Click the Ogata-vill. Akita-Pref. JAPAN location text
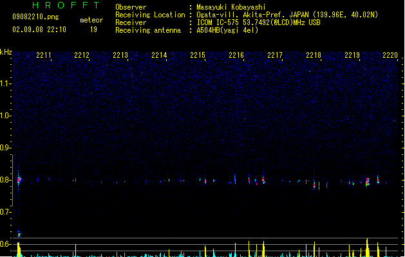 click(287, 15)
